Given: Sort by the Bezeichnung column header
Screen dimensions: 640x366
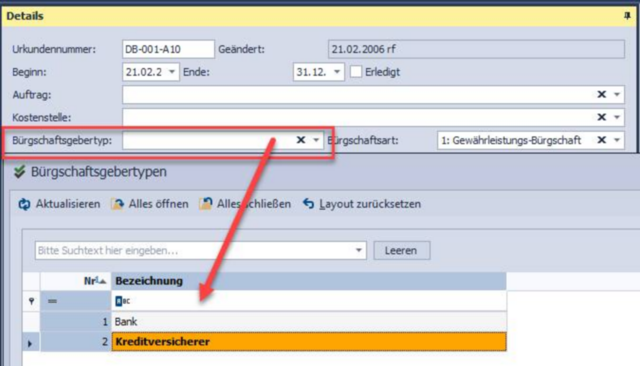Looking at the screenshot, I should point(308,281).
